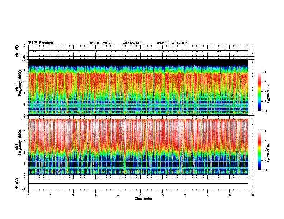Image resolution: width=284 pixels, height=219 pixels.
Task: Click the time axis tick label "5"
Action: pyautogui.click(x=140, y=195)
